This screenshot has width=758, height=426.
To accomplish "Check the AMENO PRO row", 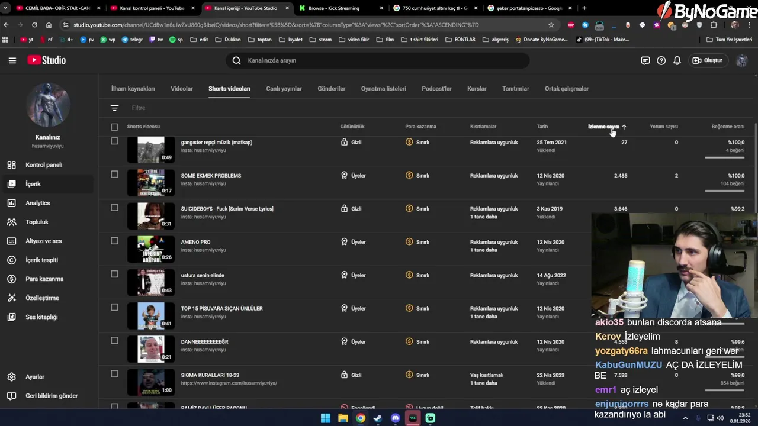I will coord(114,241).
